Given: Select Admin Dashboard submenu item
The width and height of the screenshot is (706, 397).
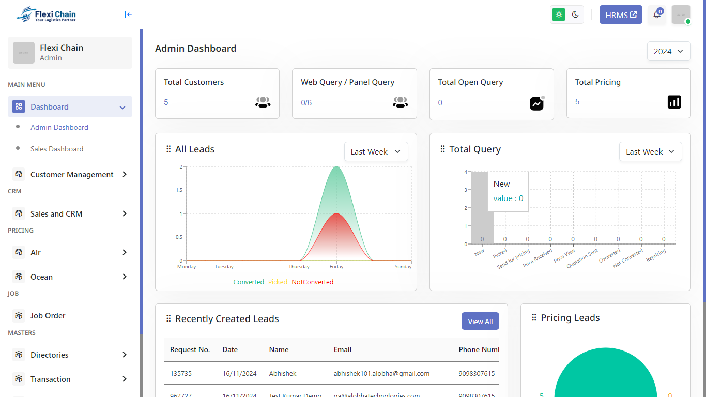Looking at the screenshot, I should [x=59, y=127].
